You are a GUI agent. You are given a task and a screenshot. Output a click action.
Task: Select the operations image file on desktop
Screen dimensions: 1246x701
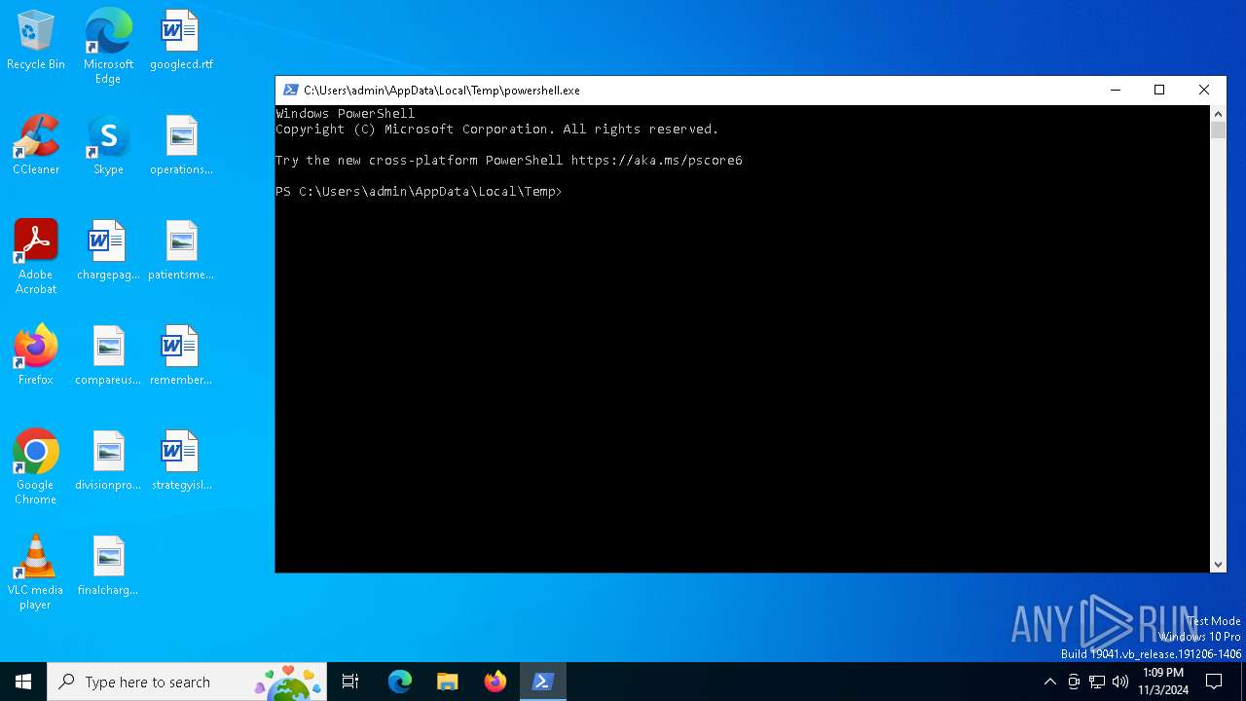(x=181, y=146)
